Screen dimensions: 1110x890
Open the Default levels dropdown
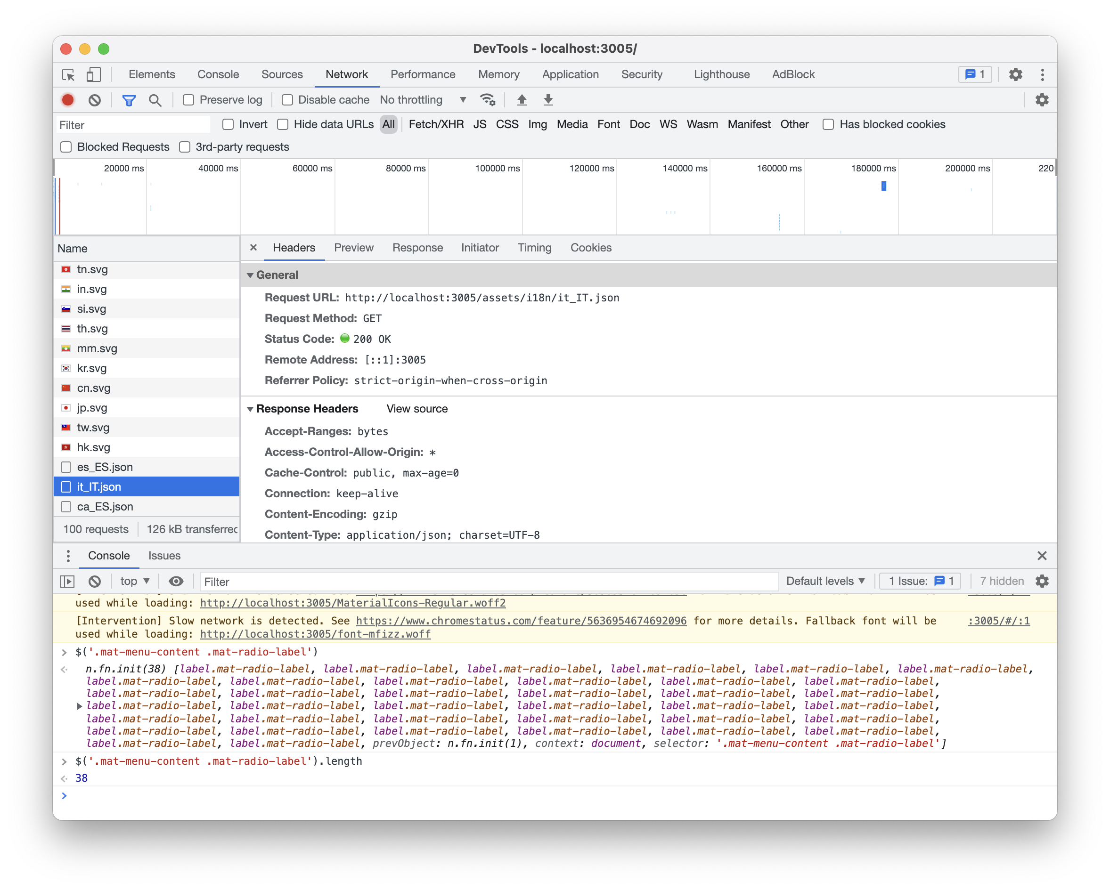[825, 581]
